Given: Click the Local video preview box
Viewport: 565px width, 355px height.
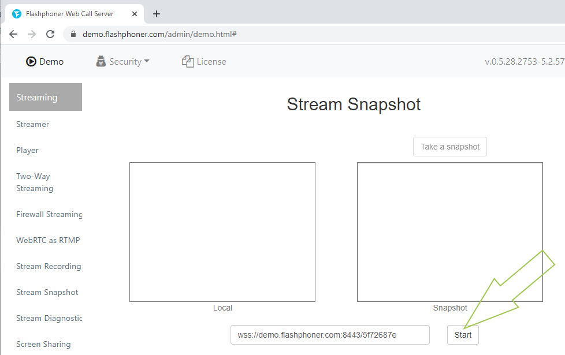Looking at the screenshot, I should coord(222,232).
